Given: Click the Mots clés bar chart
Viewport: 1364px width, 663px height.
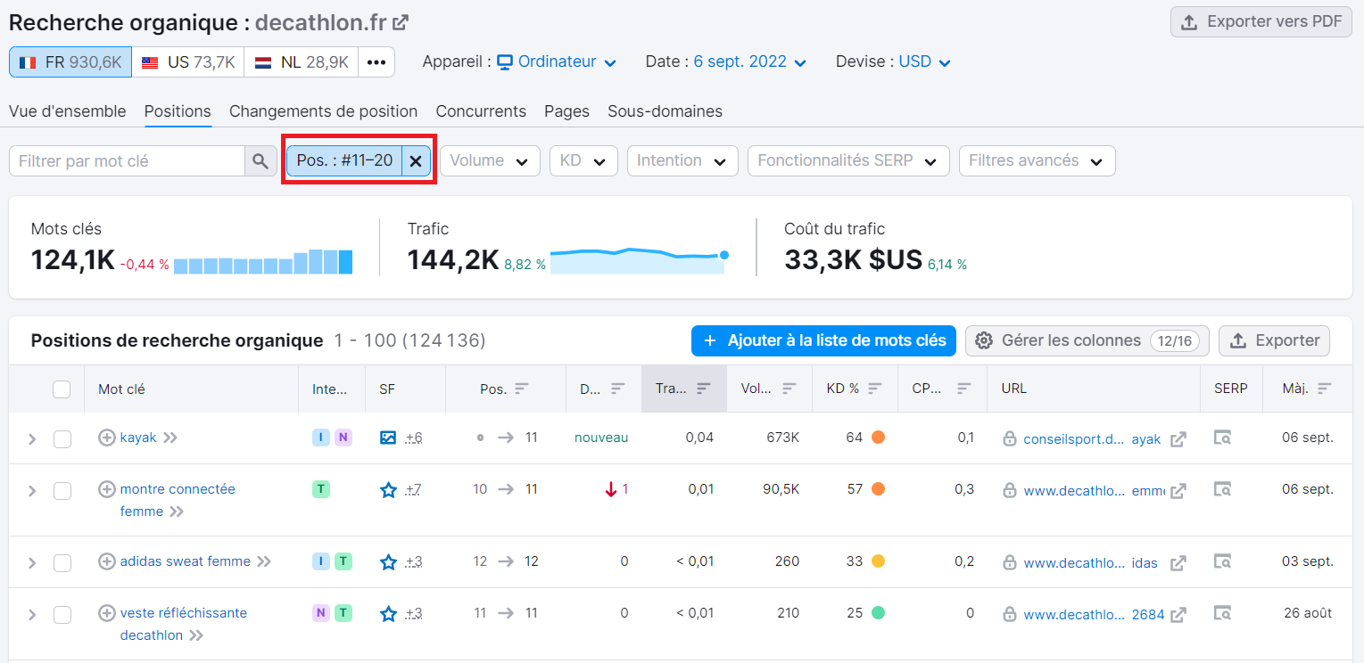Looking at the screenshot, I should pos(263,262).
